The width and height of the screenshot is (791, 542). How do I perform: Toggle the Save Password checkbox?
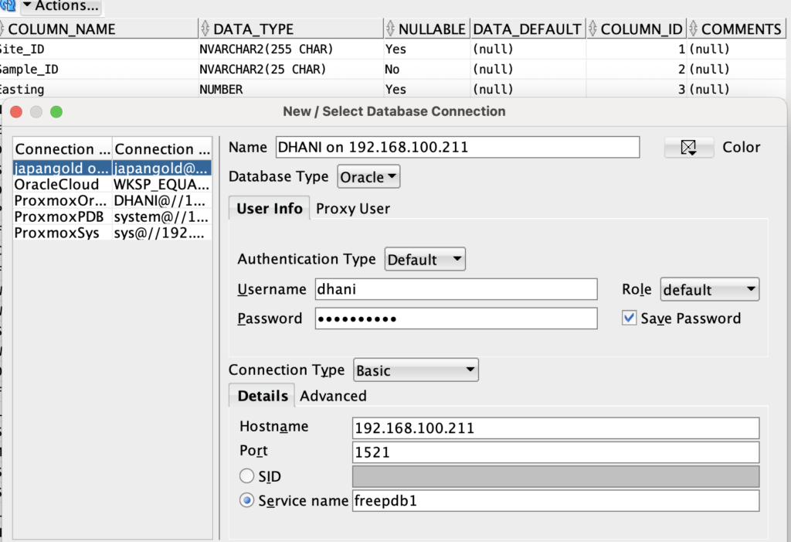point(629,318)
